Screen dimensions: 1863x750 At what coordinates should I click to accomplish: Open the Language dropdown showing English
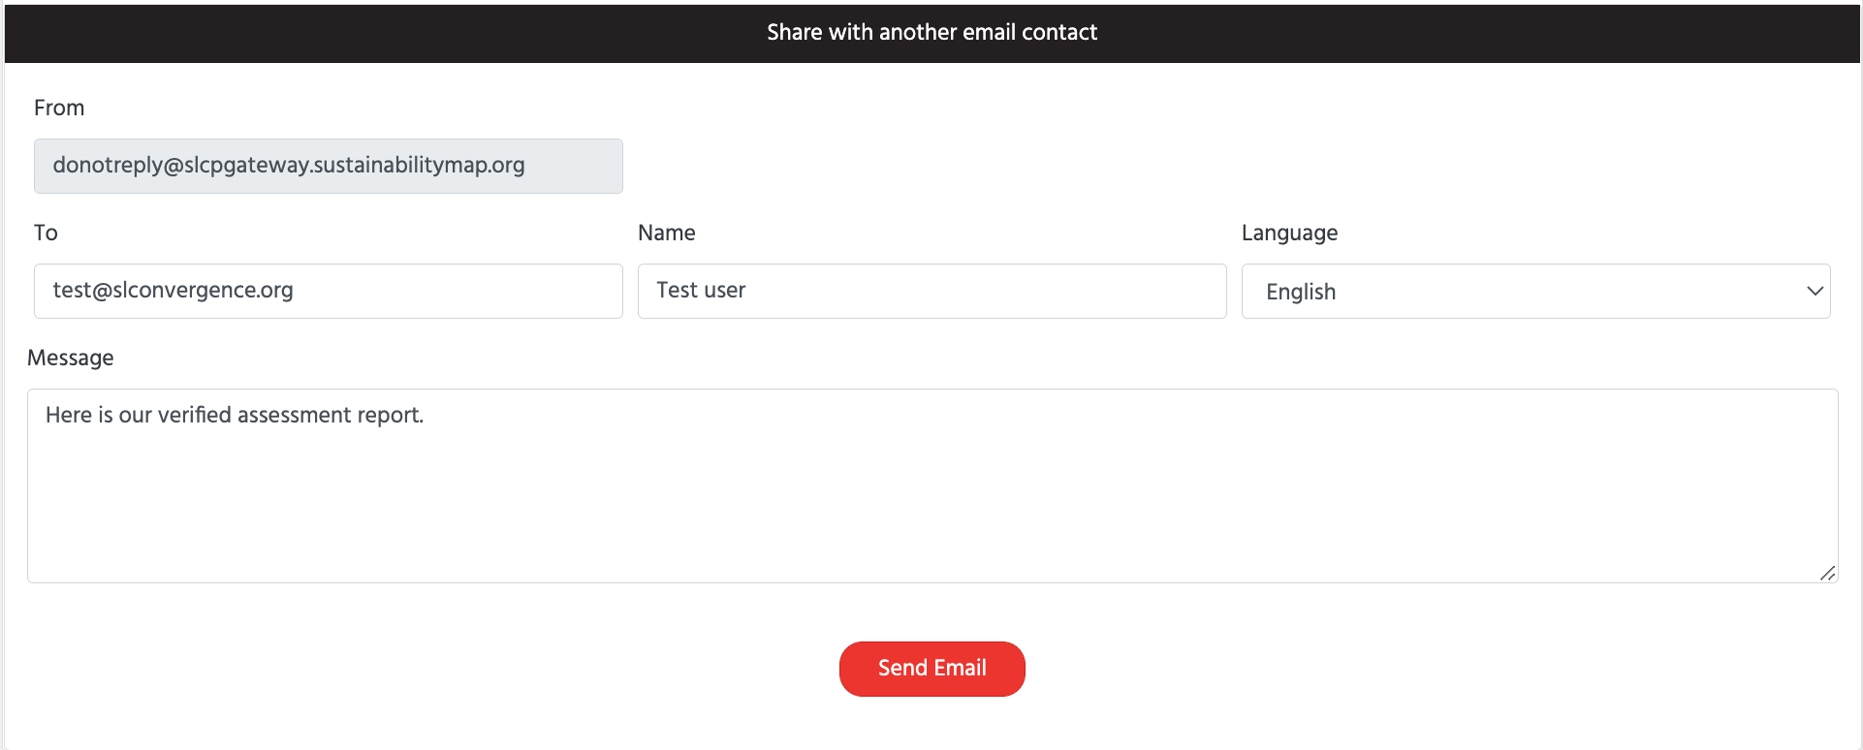[1534, 291]
